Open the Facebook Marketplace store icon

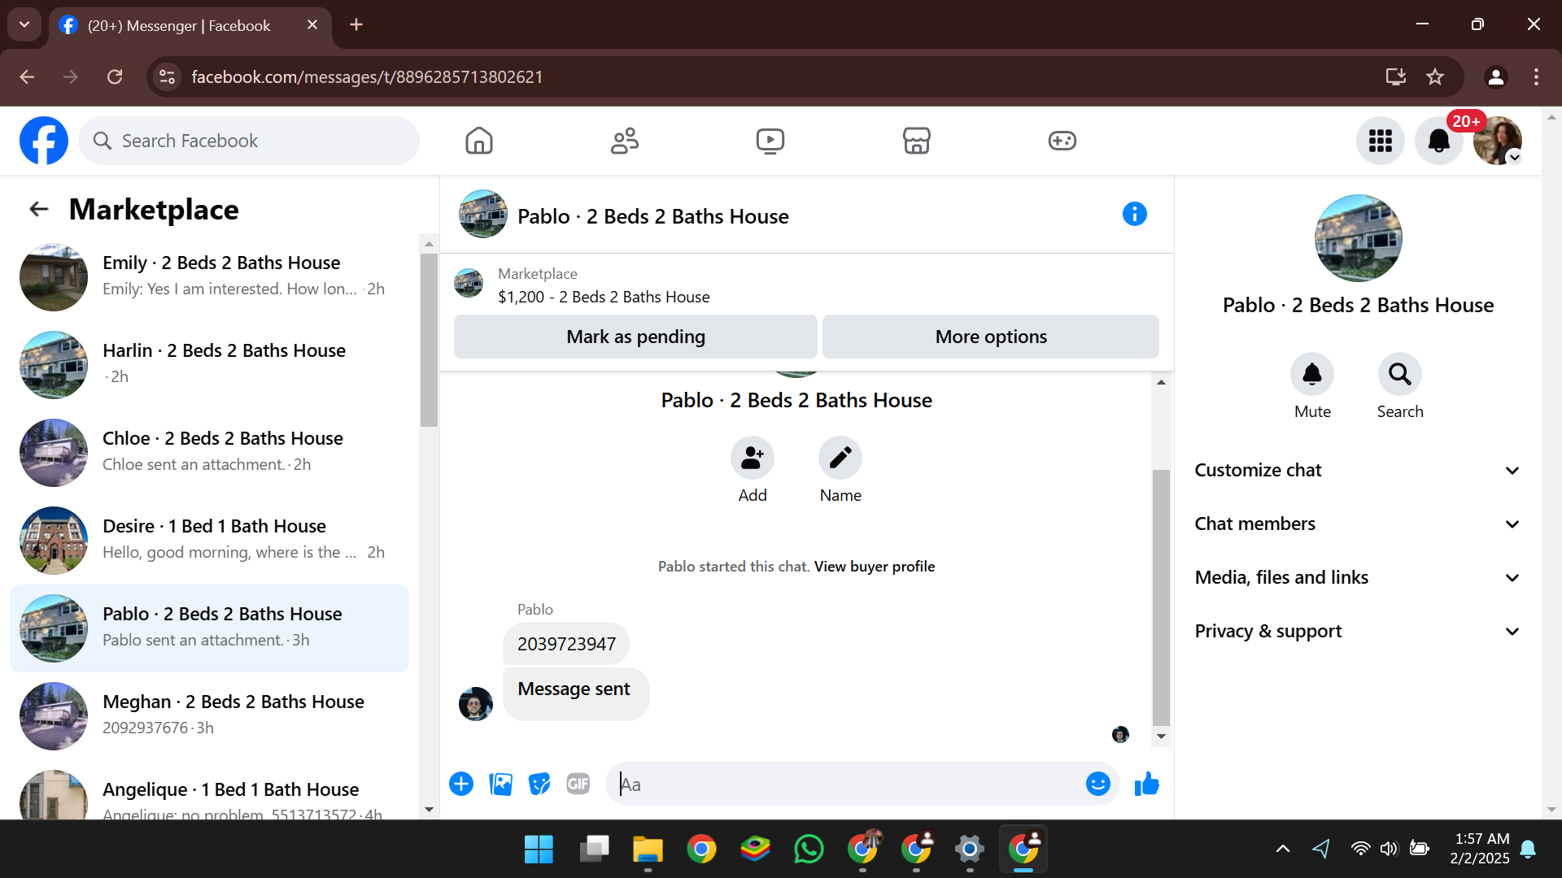tap(916, 141)
